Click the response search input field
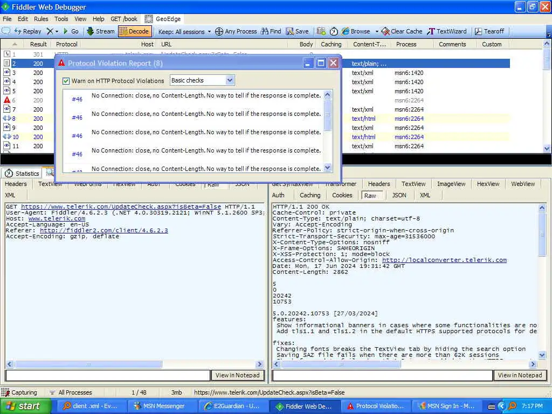Screen dimensions: 552x414 click(382, 375)
